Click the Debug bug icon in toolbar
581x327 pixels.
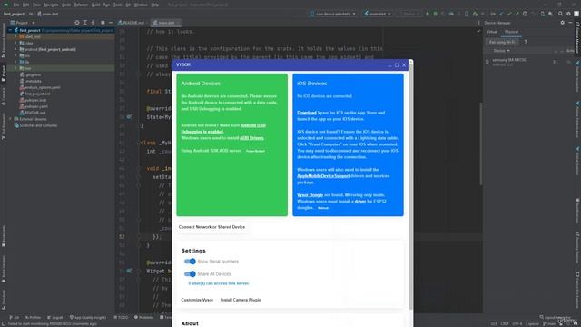(x=436, y=14)
